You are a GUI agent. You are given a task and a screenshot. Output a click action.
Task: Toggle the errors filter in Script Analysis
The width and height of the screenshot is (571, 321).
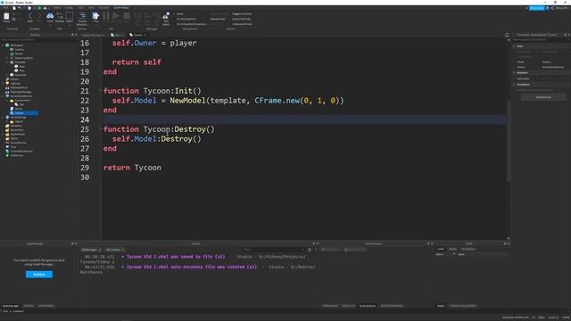331,250
